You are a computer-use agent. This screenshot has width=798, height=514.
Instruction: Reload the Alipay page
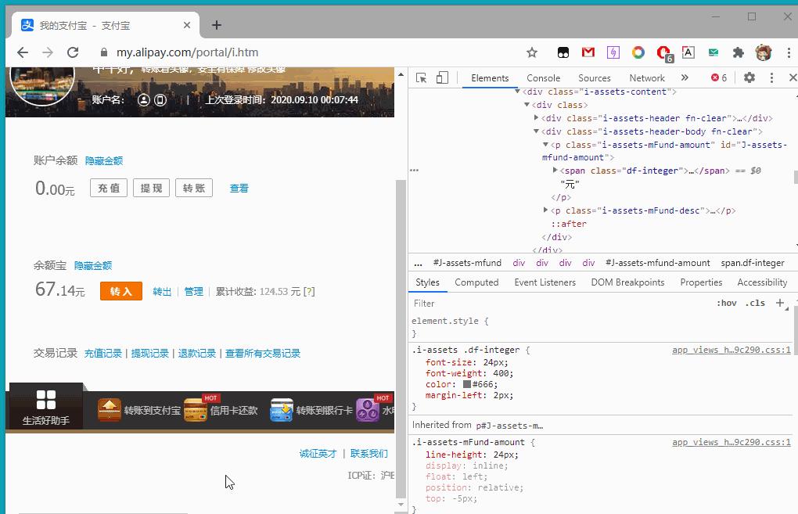point(73,52)
